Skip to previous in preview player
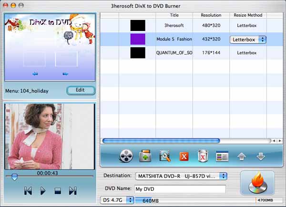286x207 pixels. 28,191
